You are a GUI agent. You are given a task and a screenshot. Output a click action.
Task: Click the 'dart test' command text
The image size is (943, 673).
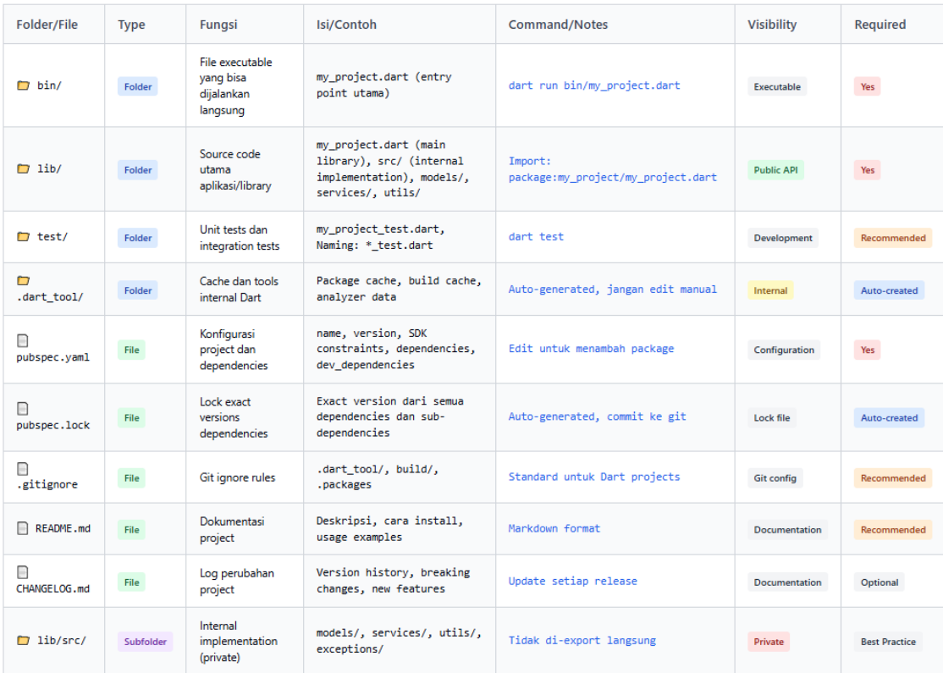(x=535, y=237)
